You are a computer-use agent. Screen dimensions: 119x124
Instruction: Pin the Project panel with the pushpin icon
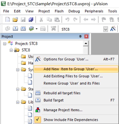[x=80, y=36]
